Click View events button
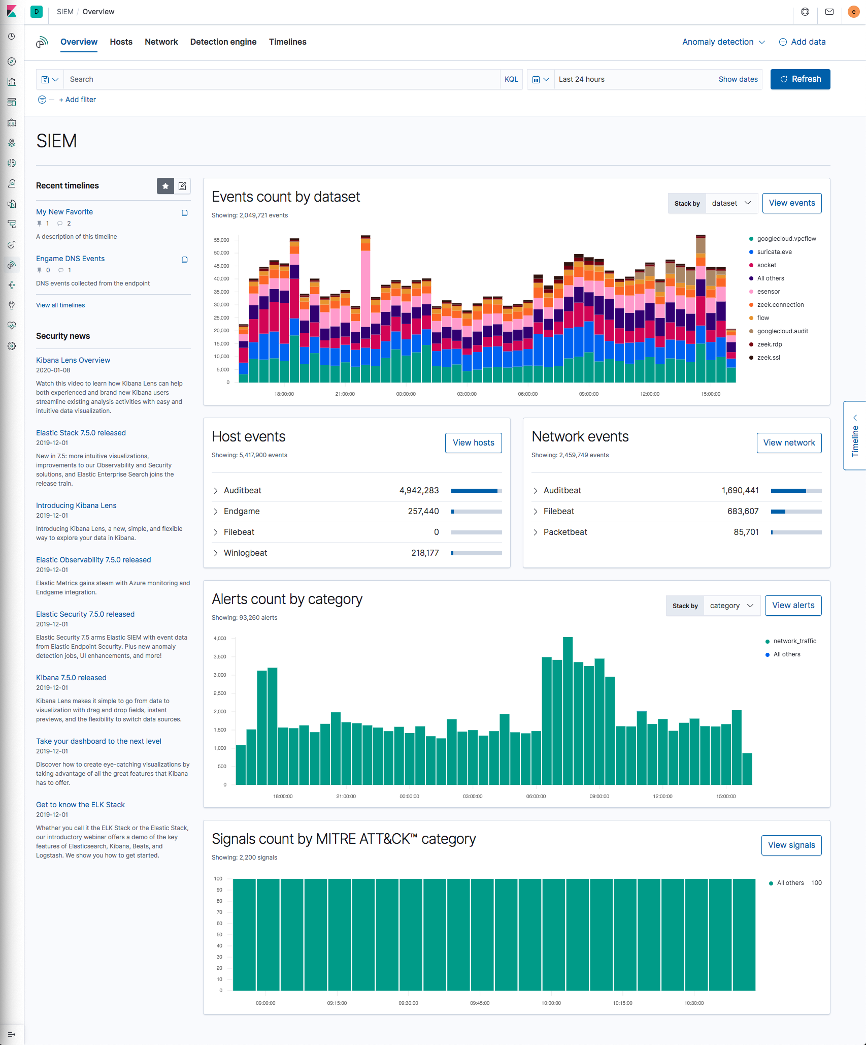 792,203
